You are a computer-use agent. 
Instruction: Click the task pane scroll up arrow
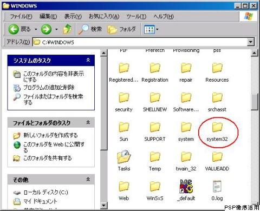(103, 53)
